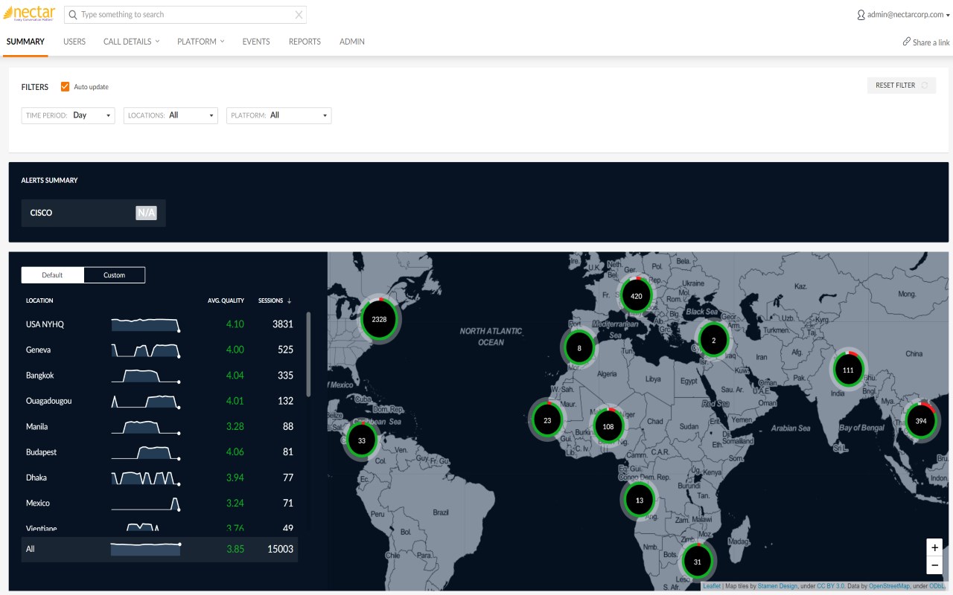The height and width of the screenshot is (595, 953).
Task: Open the CC BY 3.0 license link
Action: (831, 586)
